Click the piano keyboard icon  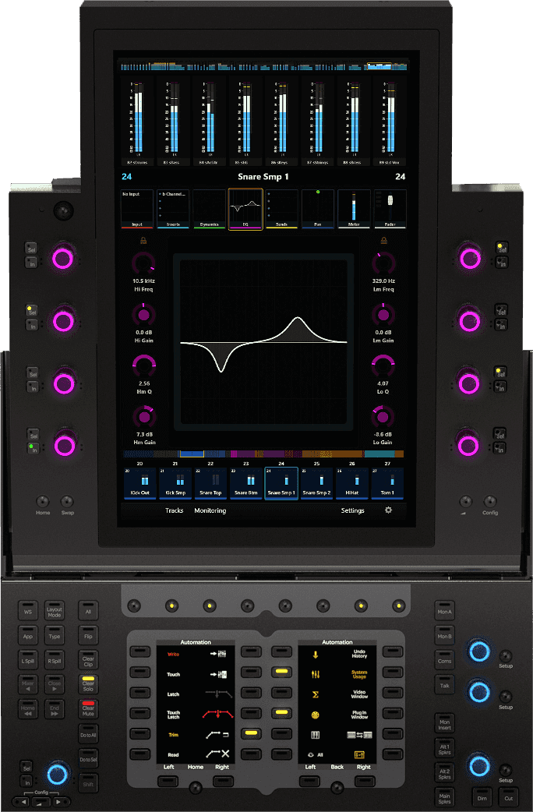click(x=316, y=735)
